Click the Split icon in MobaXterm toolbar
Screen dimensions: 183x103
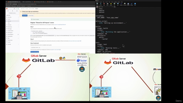(x=118, y=4)
